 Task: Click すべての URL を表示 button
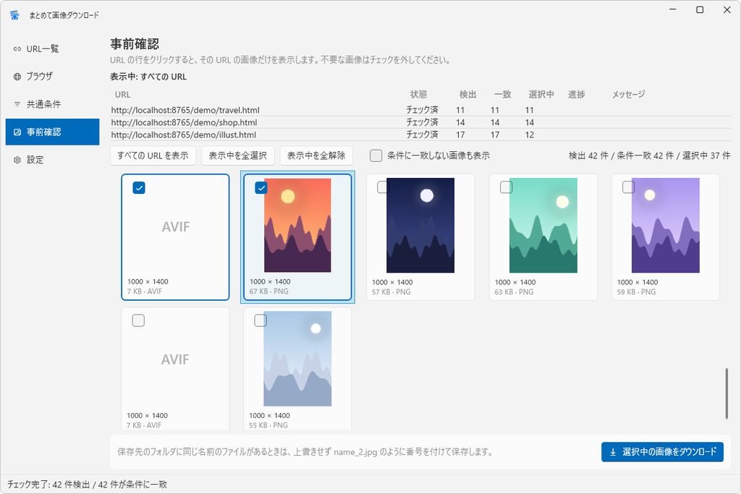pos(153,156)
